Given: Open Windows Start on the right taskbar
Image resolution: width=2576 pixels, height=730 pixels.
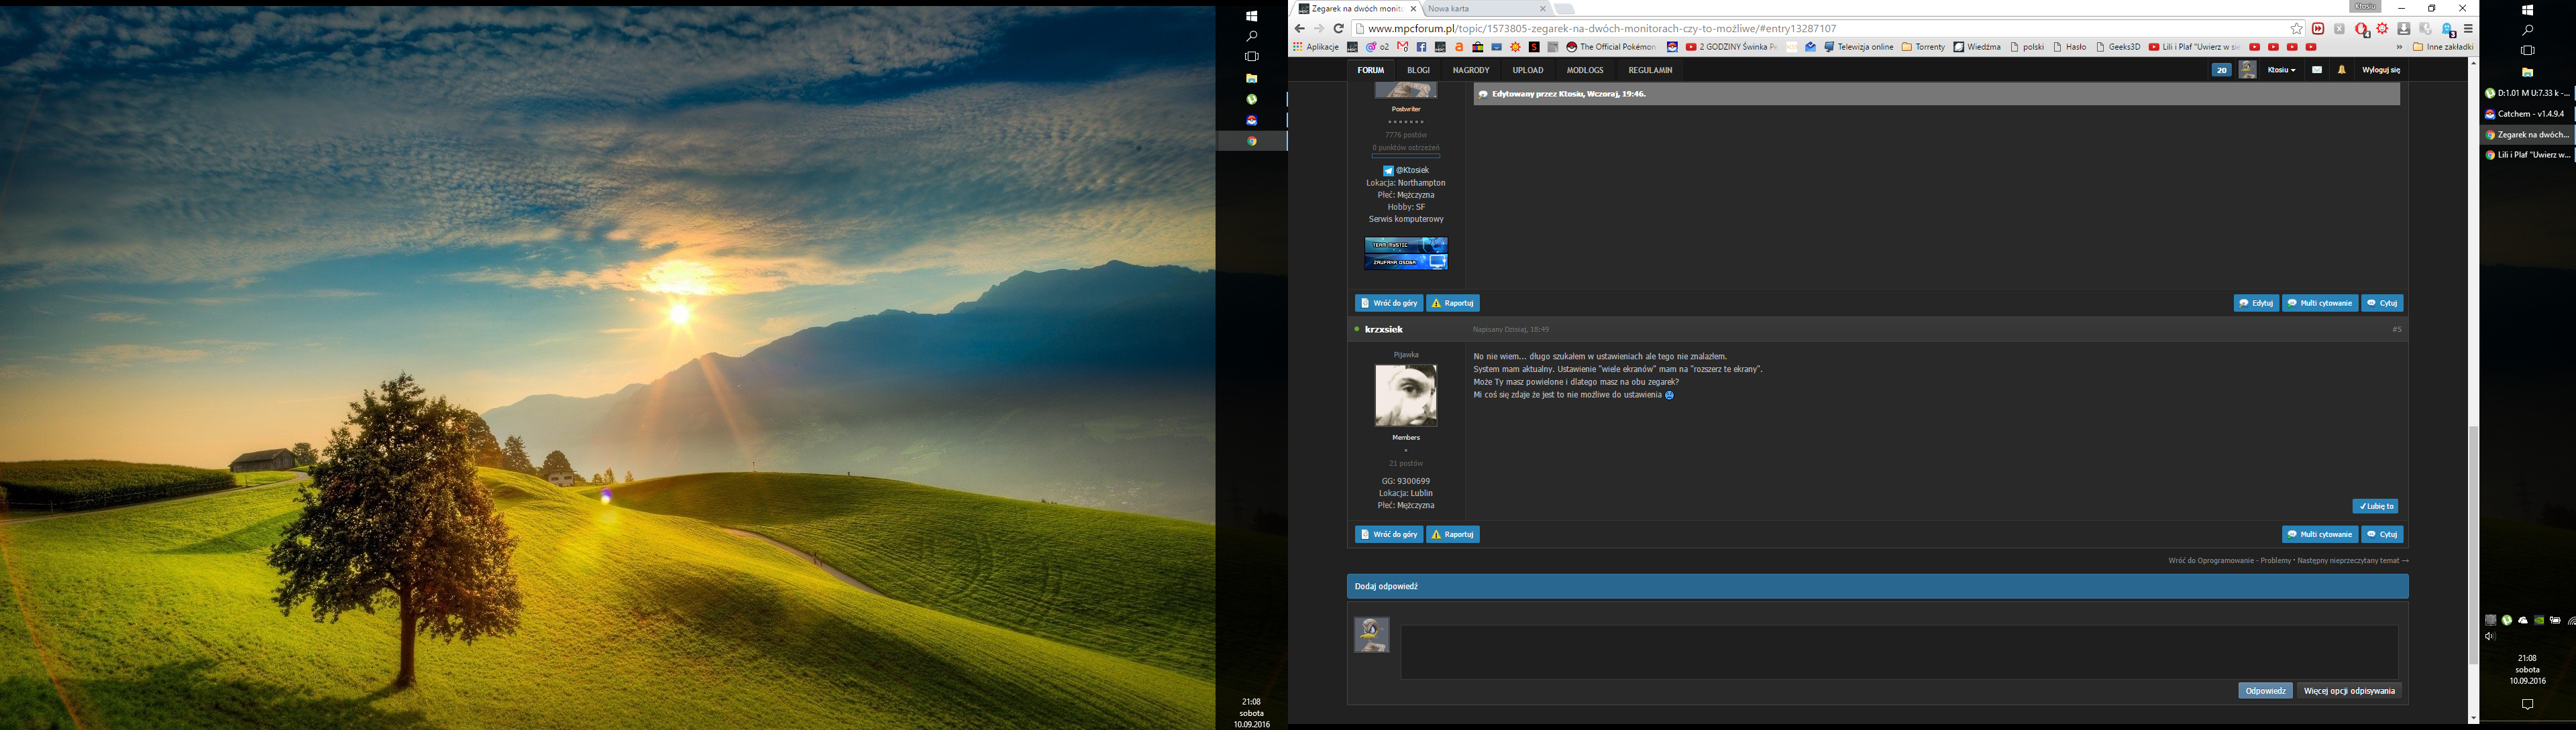Looking at the screenshot, I should tap(2527, 10).
